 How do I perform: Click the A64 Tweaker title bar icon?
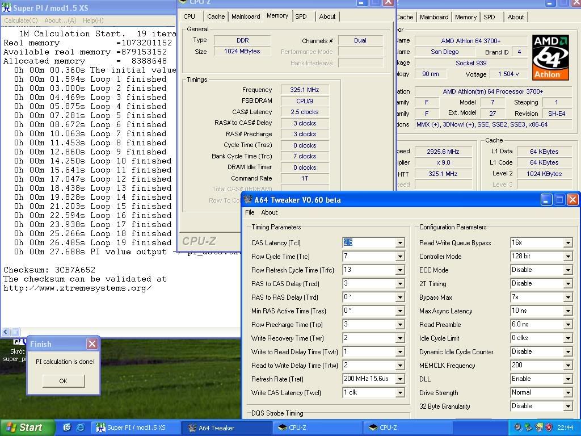tap(247, 199)
